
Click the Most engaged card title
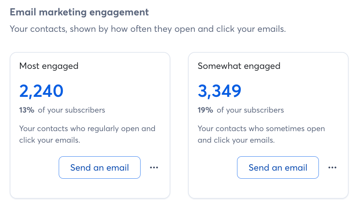coord(49,66)
